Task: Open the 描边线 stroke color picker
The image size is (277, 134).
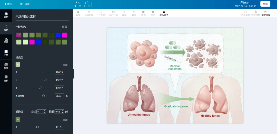Action: point(18,119)
